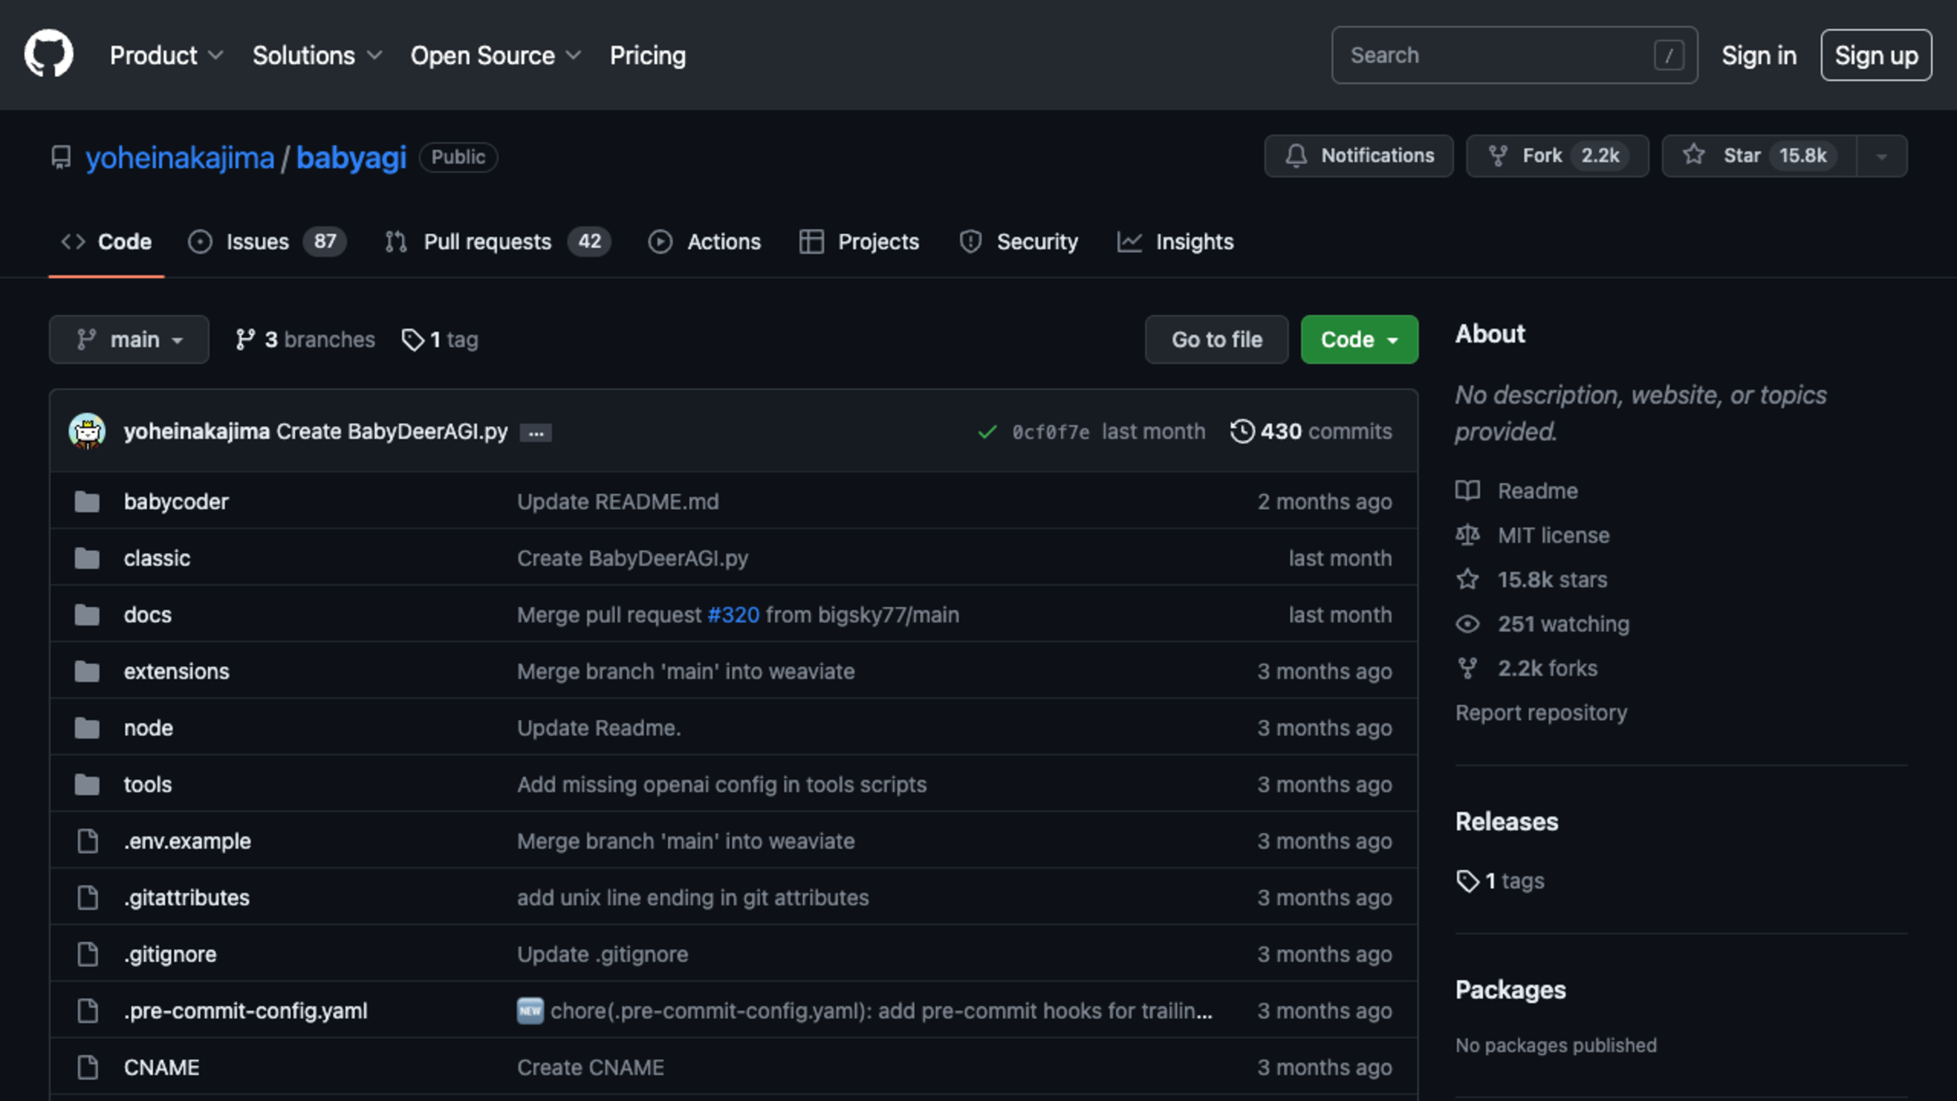Click the extensions folder icon

87,671
